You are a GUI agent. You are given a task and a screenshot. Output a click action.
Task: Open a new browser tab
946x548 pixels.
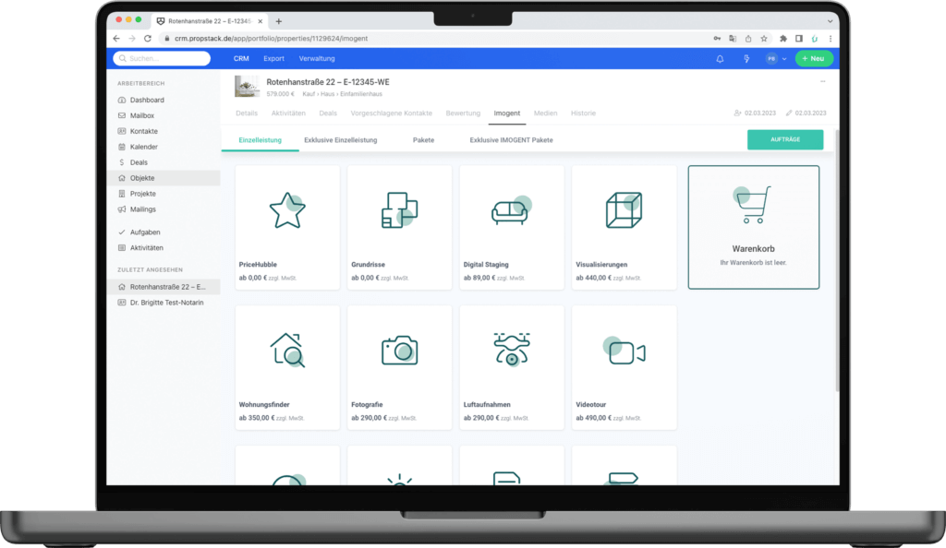pyautogui.click(x=279, y=21)
